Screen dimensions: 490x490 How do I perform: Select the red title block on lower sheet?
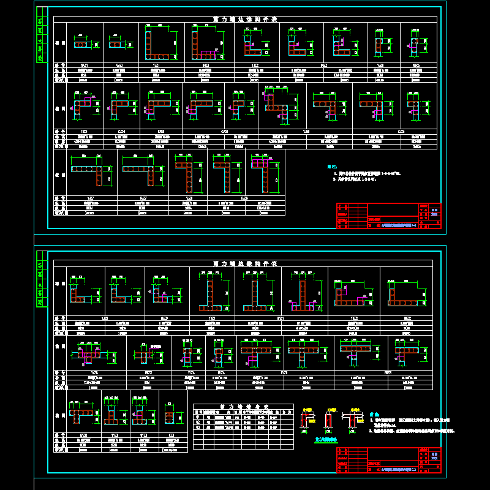388,460
